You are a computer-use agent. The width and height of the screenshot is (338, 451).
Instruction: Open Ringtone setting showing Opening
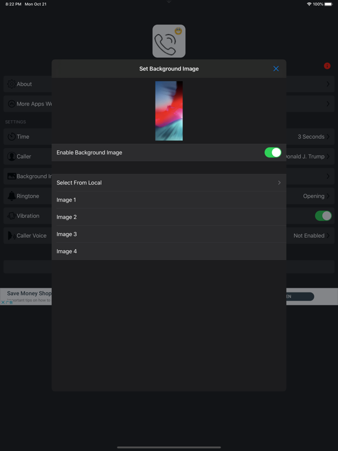tap(316, 196)
